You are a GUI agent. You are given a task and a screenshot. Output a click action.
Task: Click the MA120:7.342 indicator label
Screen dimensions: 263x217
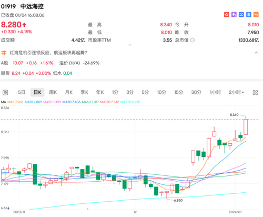pos(109,102)
